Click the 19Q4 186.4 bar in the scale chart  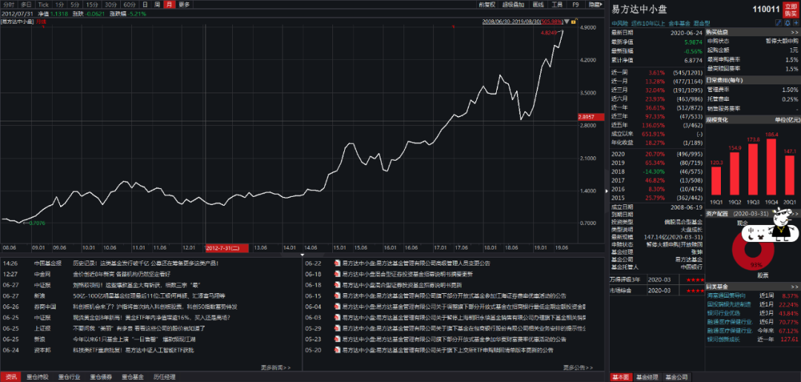tap(771, 167)
